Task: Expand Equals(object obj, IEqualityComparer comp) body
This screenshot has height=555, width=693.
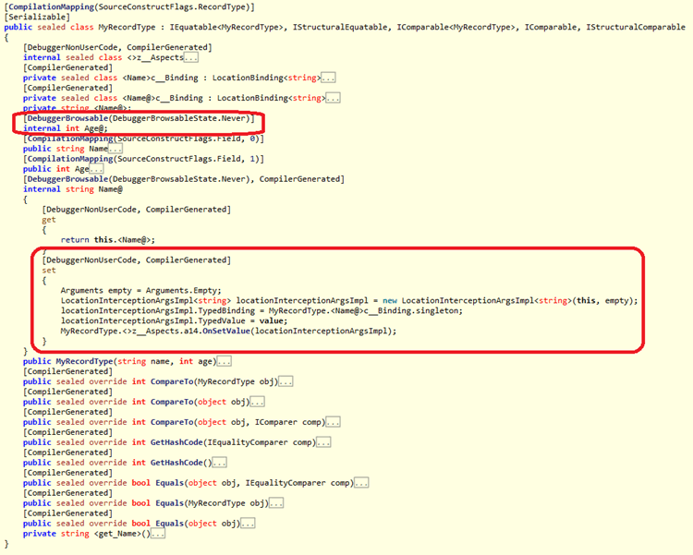Action: coord(360,483)
